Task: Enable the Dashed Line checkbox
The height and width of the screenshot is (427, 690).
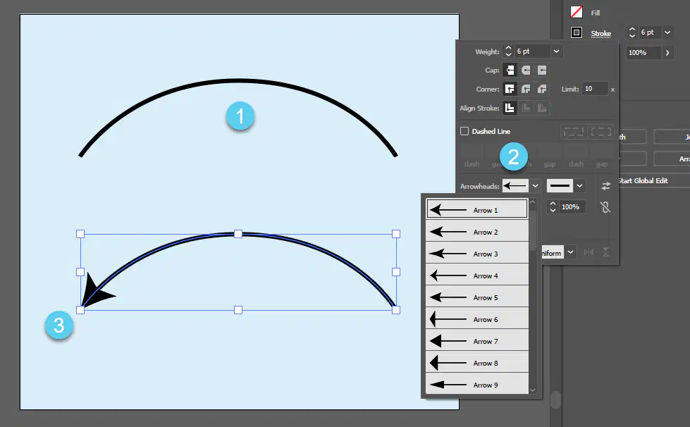Action: click(464, 131)
